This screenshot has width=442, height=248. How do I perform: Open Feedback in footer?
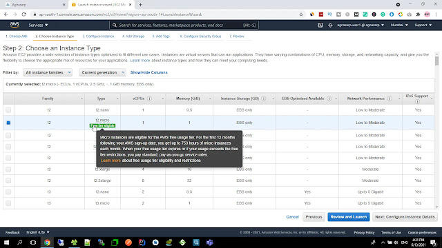[12, 233]
